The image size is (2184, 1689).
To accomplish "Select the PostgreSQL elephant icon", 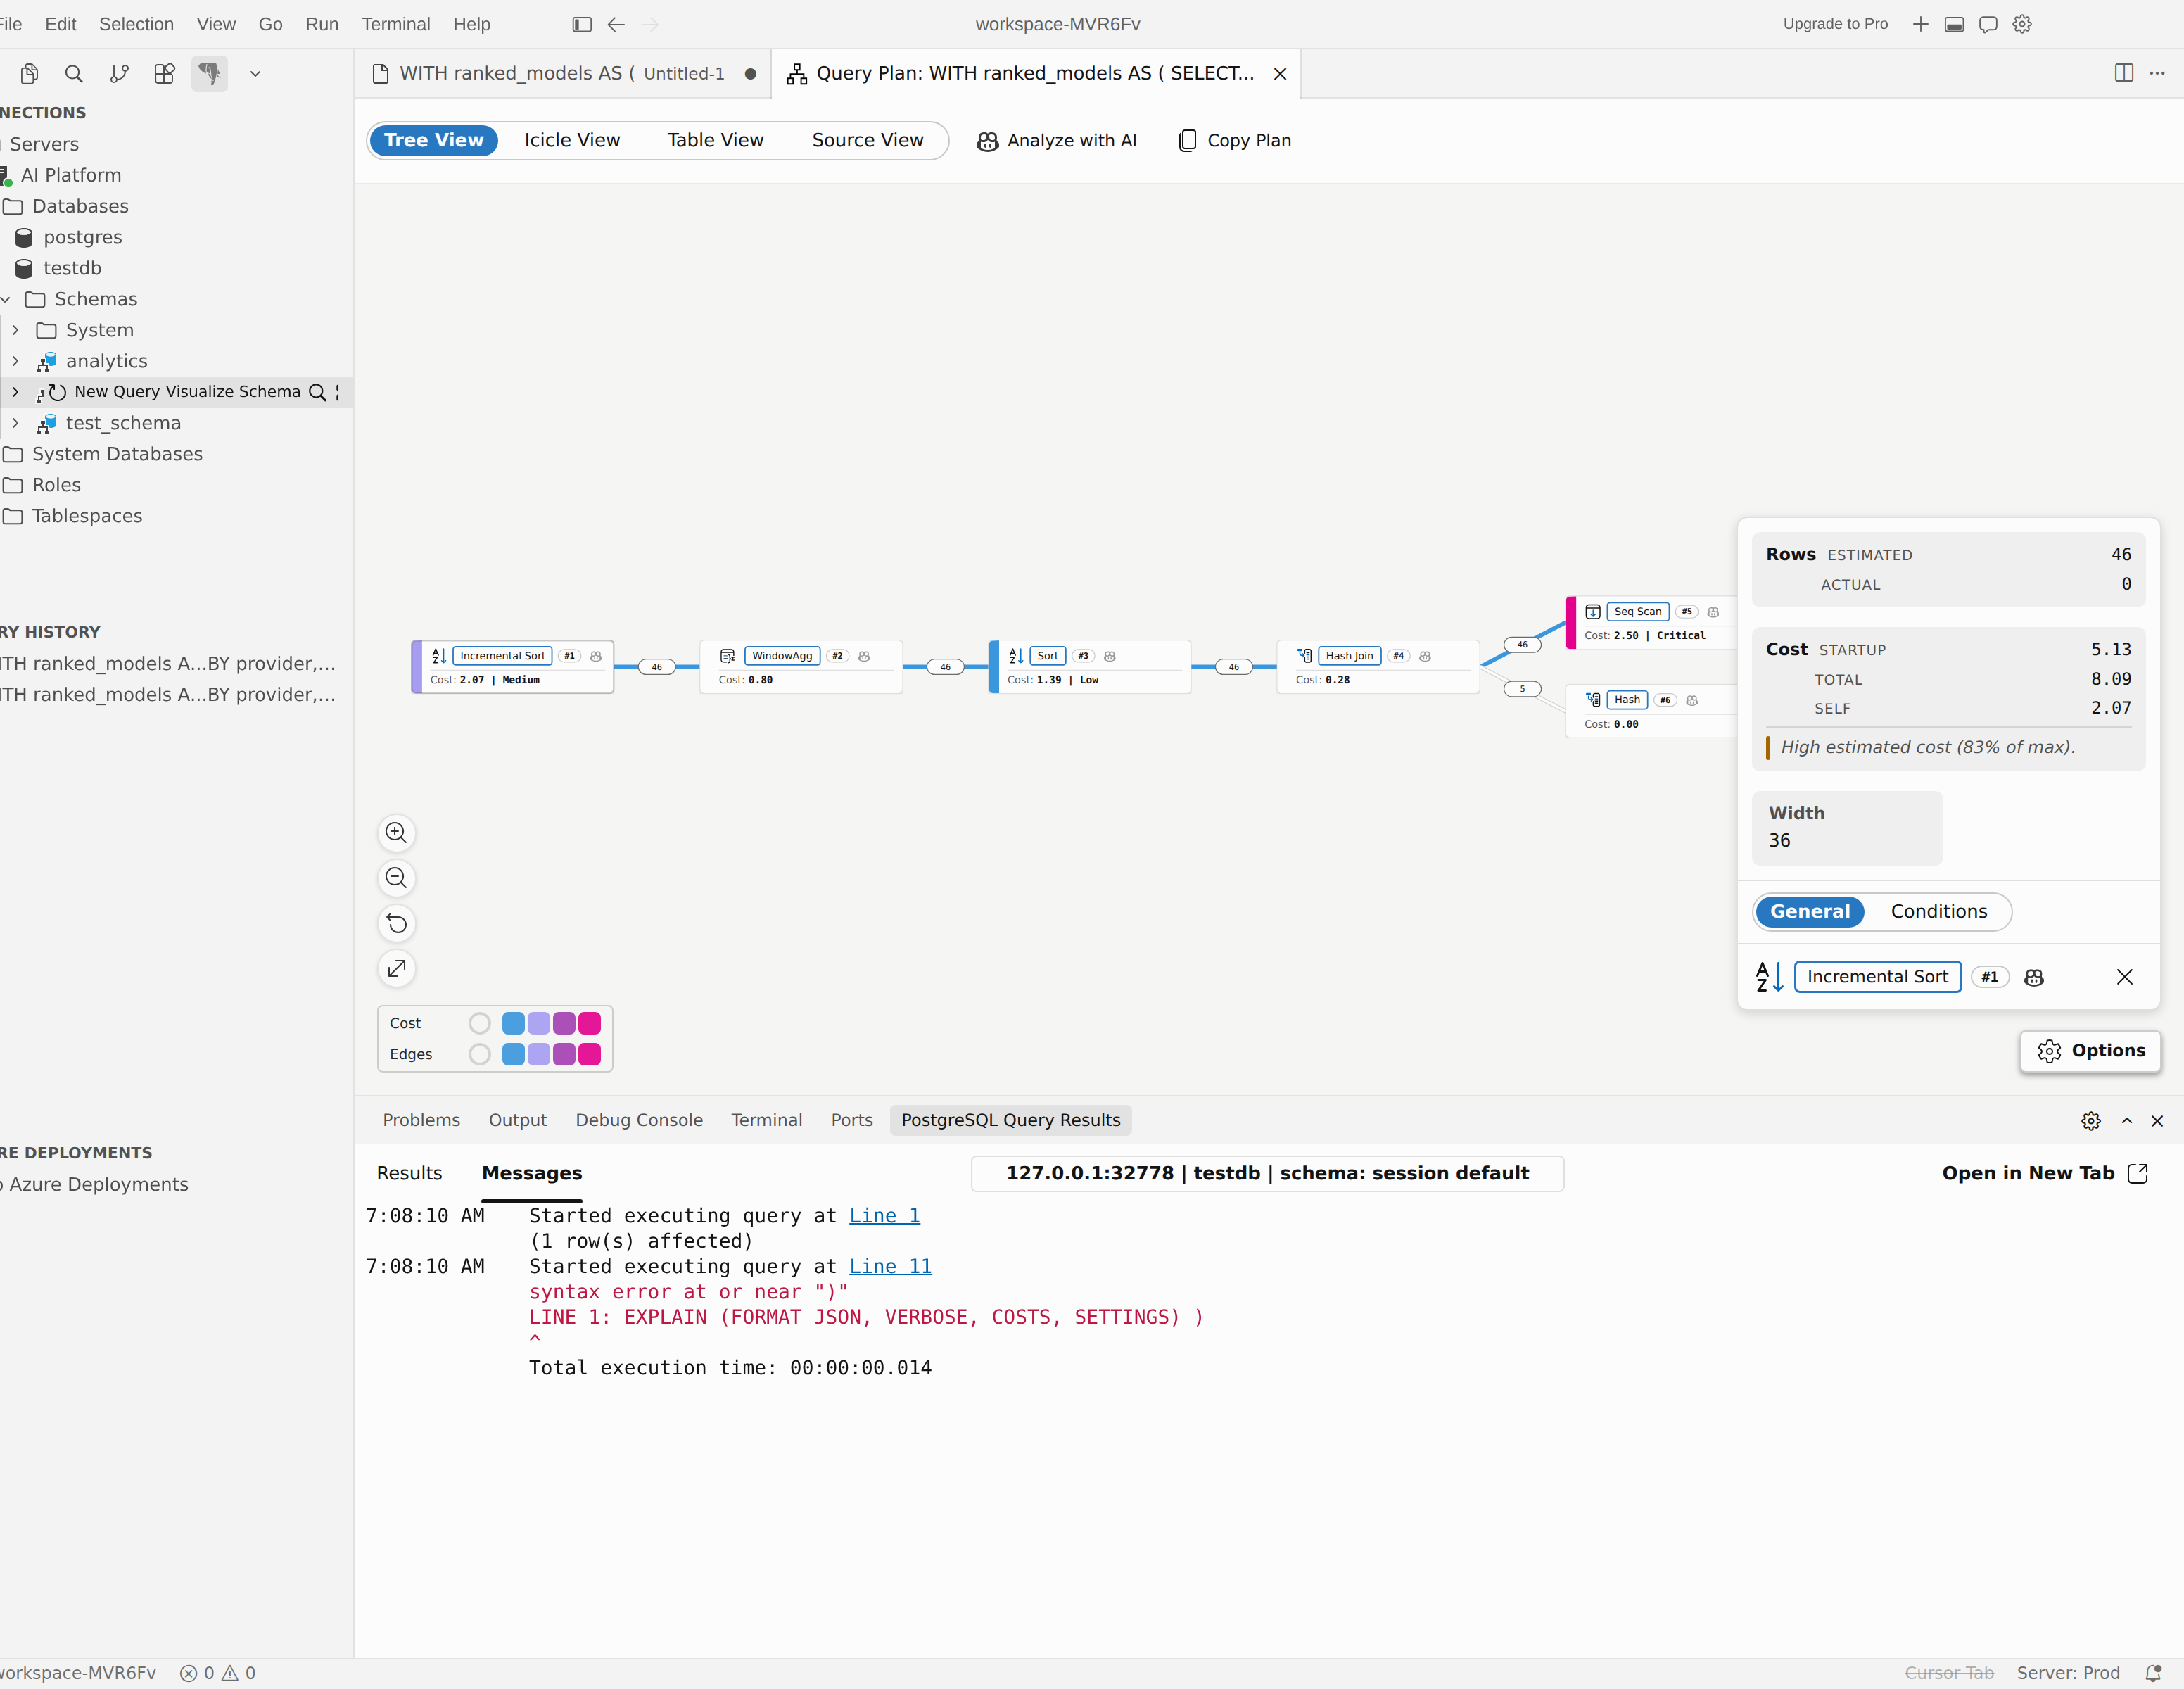I will click(x=209, y=73).
